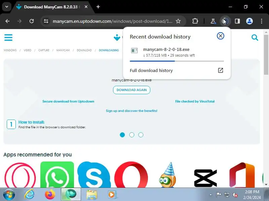Open File checked by VirusTotal link
Image resolution: width=269 pixels, height=201 pixels.
click(195, 102)
